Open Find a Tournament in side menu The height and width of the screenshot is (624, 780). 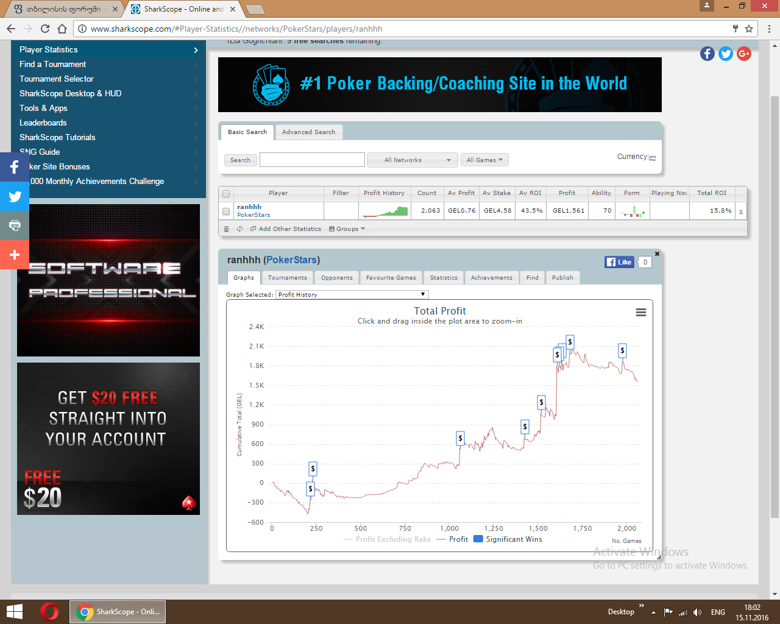point(108,64)
